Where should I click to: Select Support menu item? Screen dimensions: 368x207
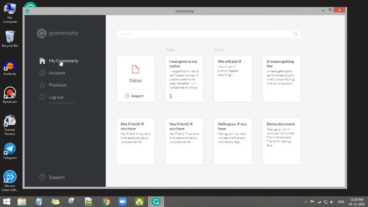point(52,177)
